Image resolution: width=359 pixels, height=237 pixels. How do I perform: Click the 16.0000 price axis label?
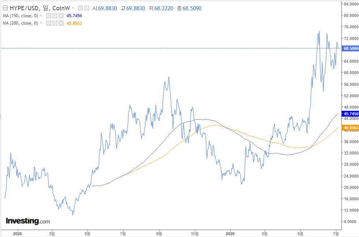pos(351,199)
